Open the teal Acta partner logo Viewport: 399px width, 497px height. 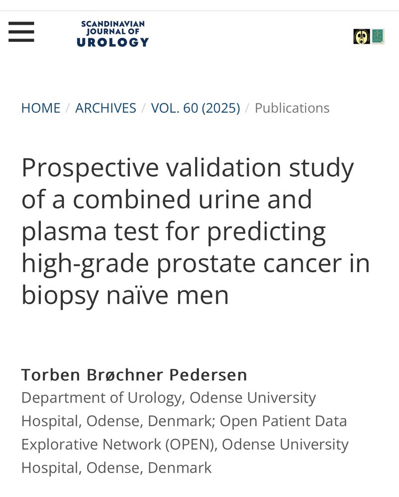378,36
